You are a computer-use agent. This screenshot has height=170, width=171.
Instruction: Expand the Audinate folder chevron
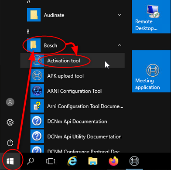point(120,15)
